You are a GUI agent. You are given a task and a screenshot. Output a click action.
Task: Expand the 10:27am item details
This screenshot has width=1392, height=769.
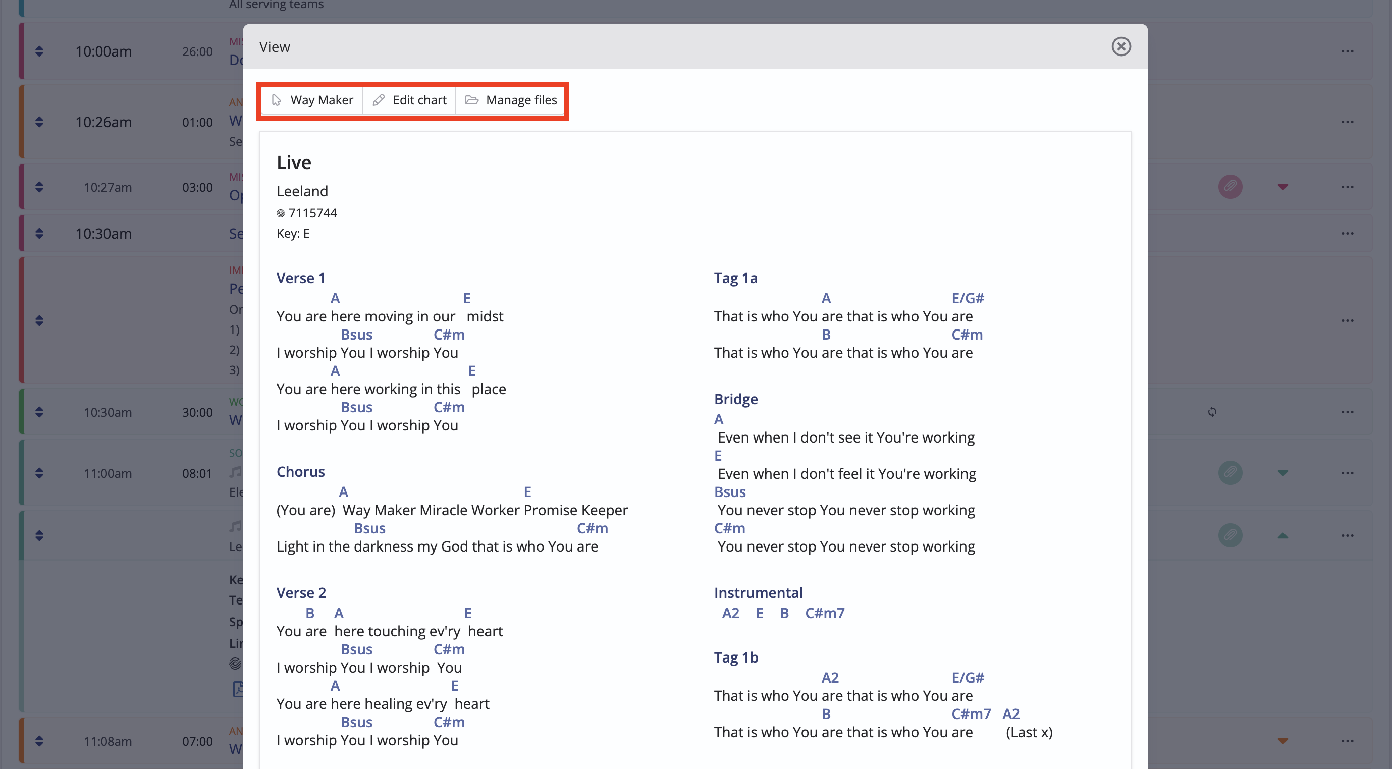point(1282,187)
